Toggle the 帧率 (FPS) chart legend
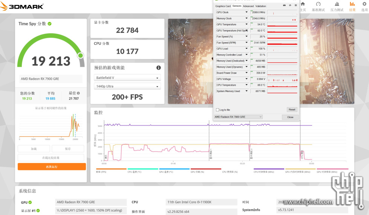This screenshot has height=215, width=369. pyautogui.click(x=111, y=170)
